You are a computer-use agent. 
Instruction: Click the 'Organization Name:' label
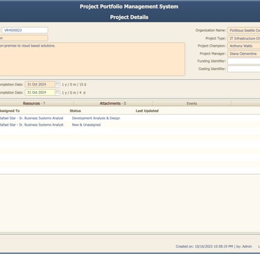210,31
